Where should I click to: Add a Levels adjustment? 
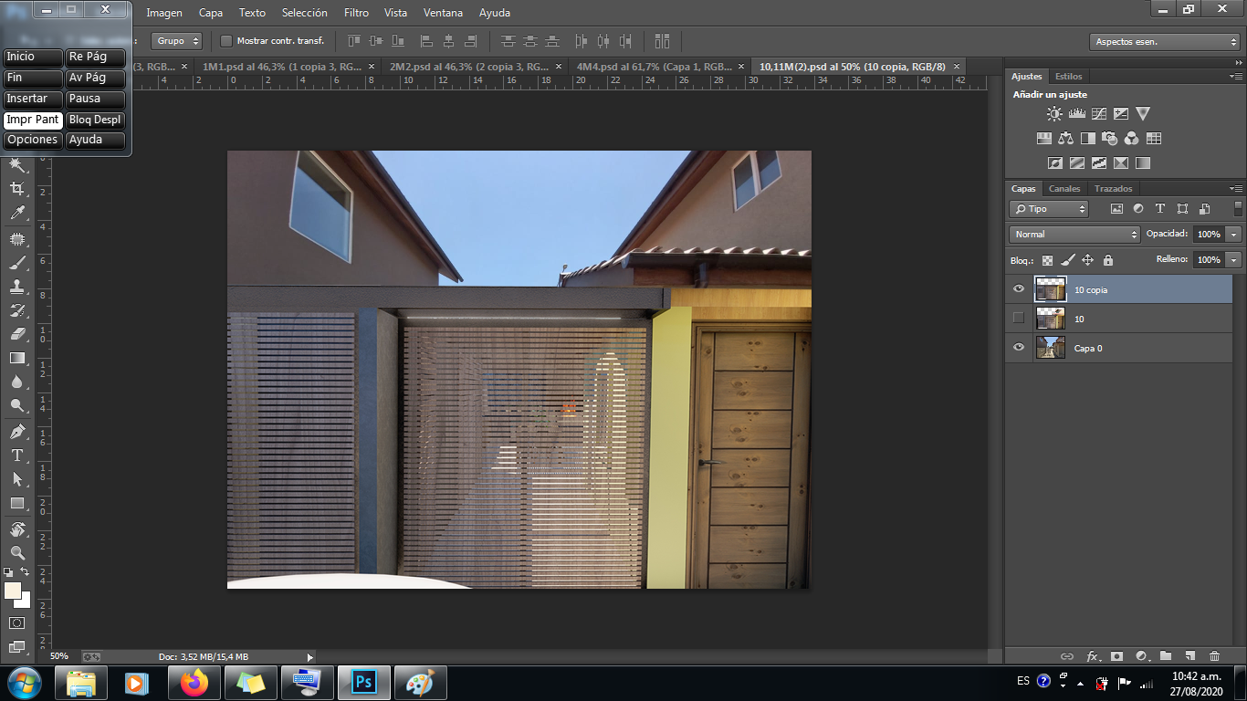pos(1076,114)
